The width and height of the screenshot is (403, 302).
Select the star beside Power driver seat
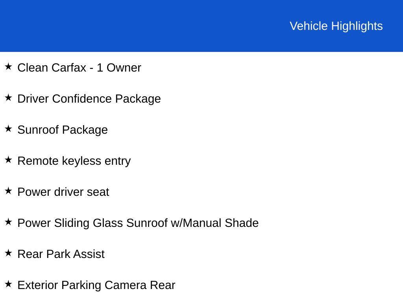(x=8, y=191)
